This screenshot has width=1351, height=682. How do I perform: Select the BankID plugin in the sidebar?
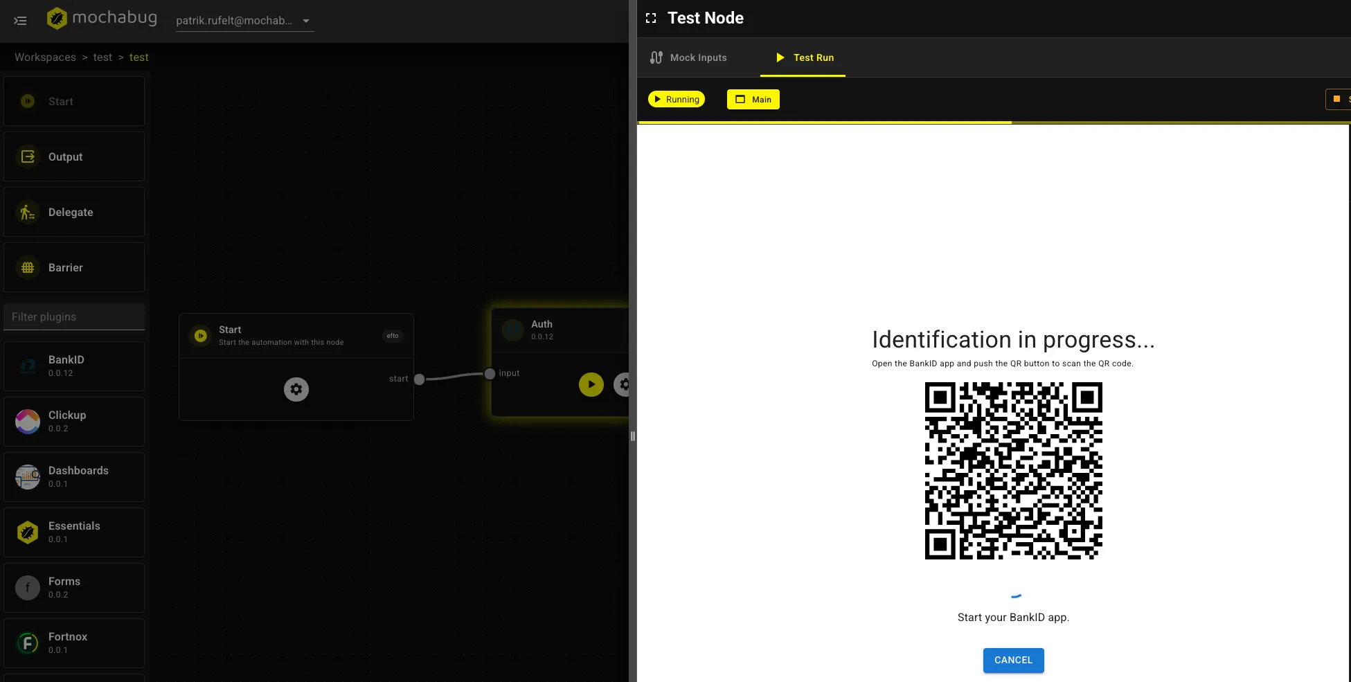pyautogui.click(x=27, y=366)
